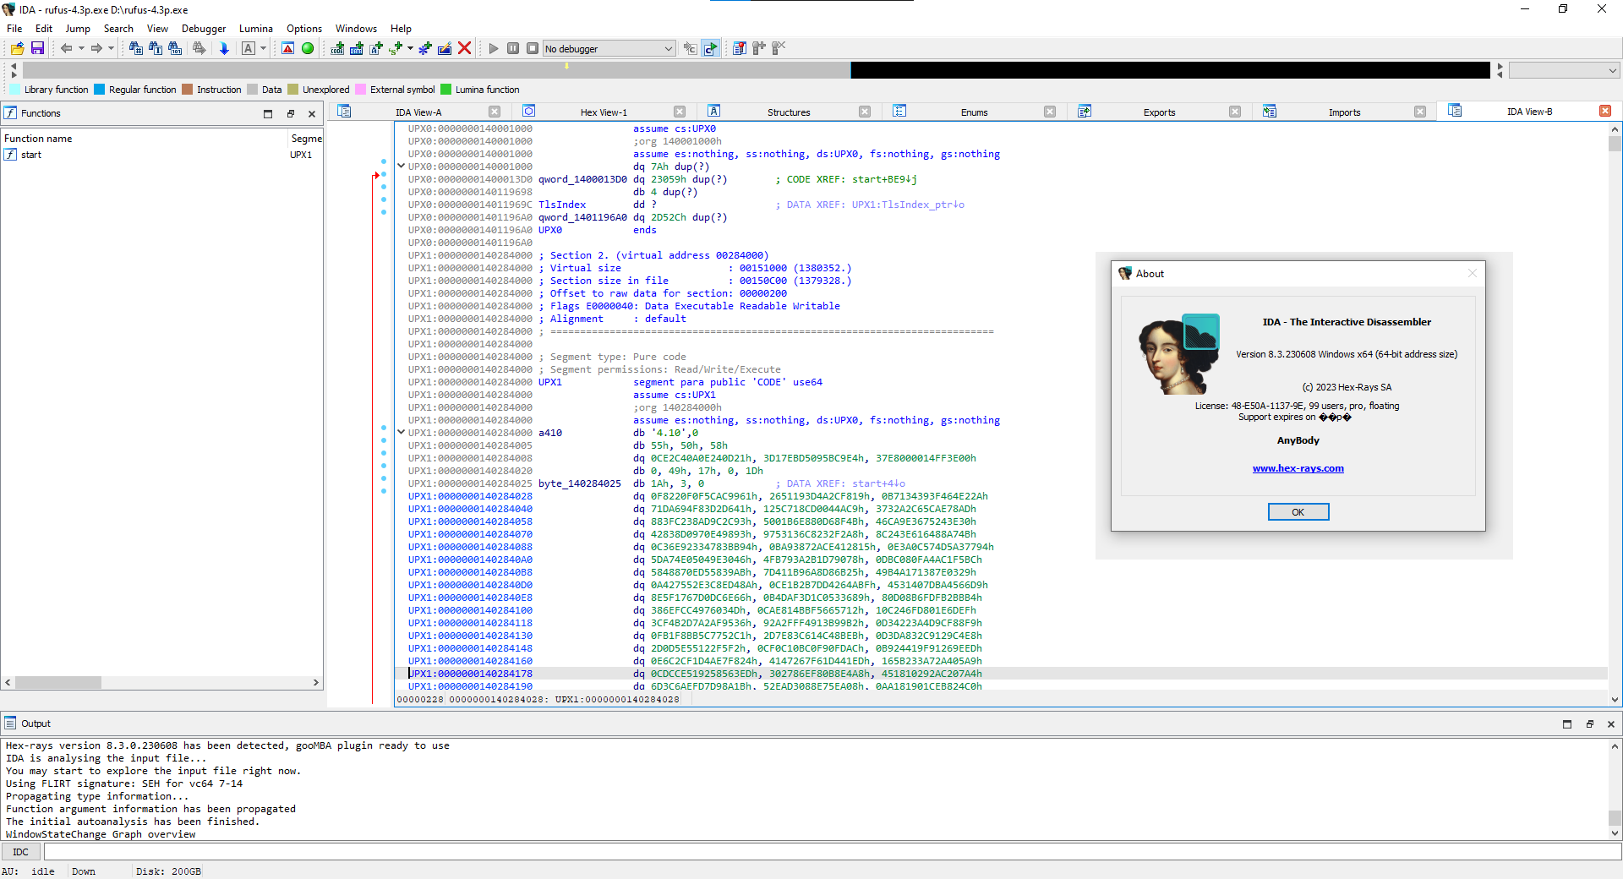This screenshot has width=1623, height=879.
Task: Click the Function name column header
Action: (145, 139)
